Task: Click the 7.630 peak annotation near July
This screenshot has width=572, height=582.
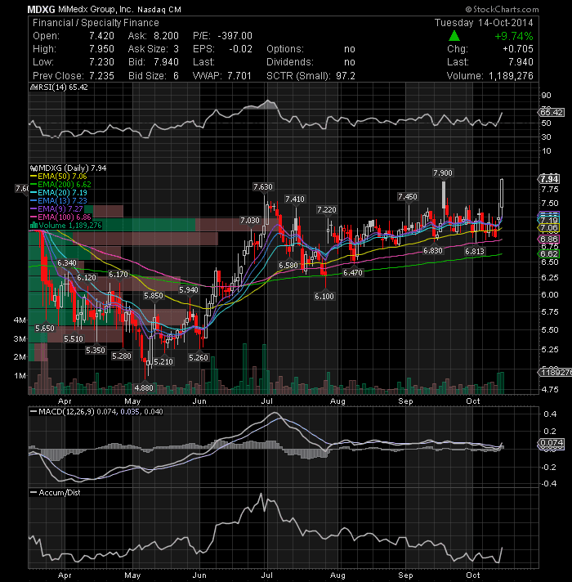Action: [263, 186]
